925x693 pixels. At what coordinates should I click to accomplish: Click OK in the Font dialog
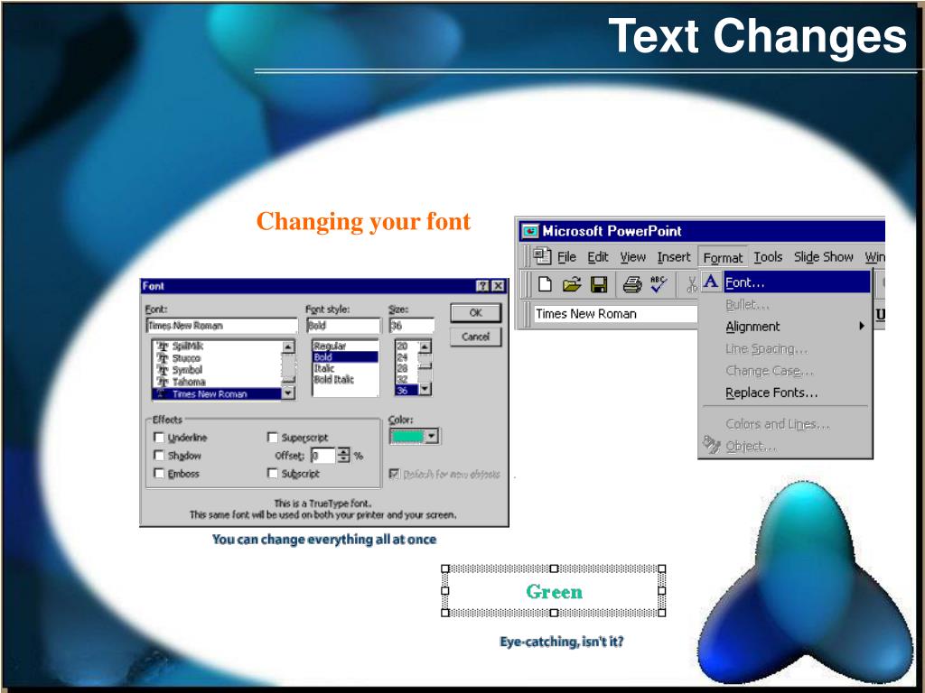pyautogui.click(x=475, y=313)
